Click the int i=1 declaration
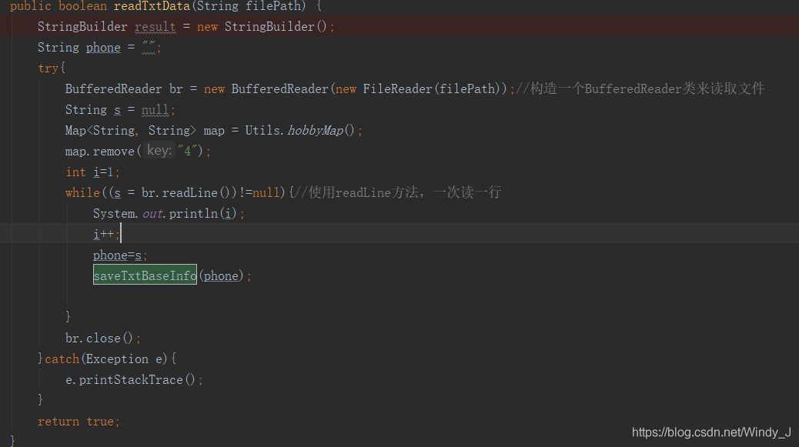The image size is (799, 447). tap(92, 172)
